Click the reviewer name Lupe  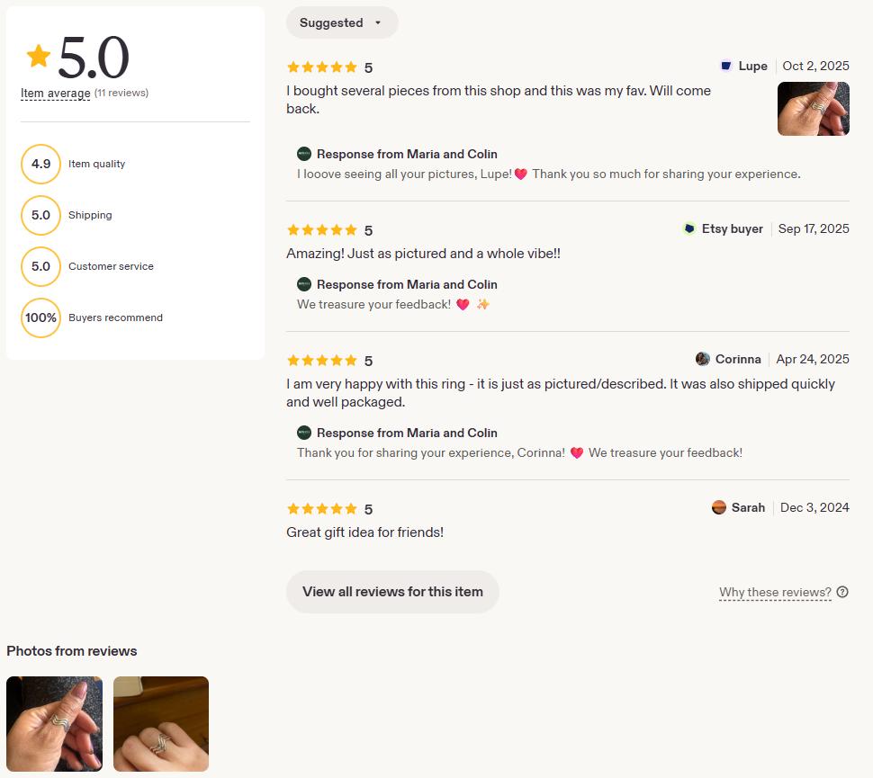752,66
